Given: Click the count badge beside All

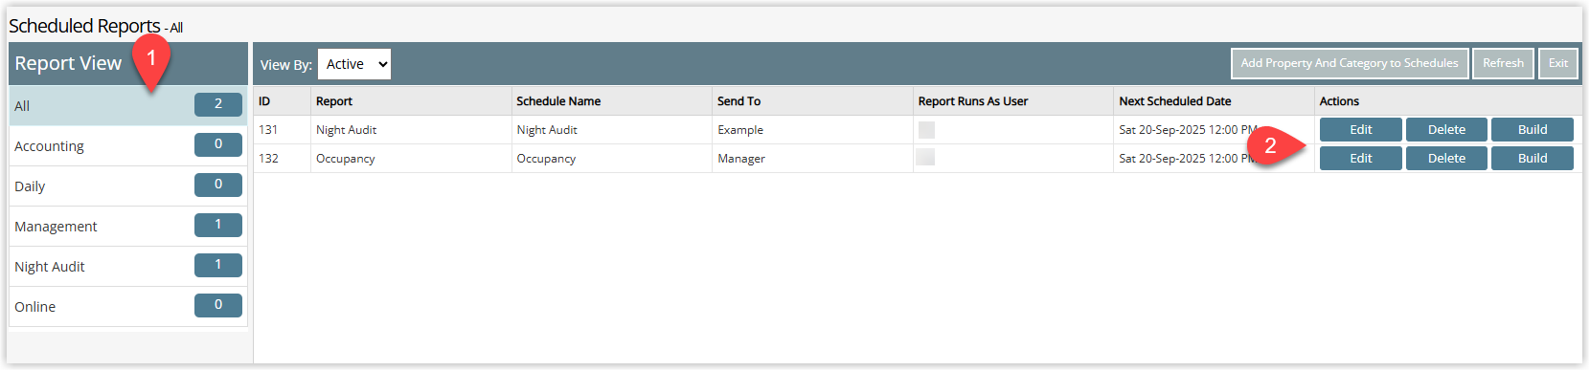Looking at the screenshot, I should click(x=218, y=104).
